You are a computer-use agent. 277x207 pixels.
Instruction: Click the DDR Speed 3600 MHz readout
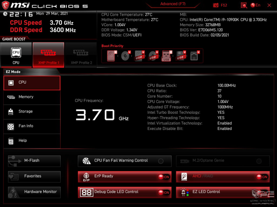tap(43, 30)
